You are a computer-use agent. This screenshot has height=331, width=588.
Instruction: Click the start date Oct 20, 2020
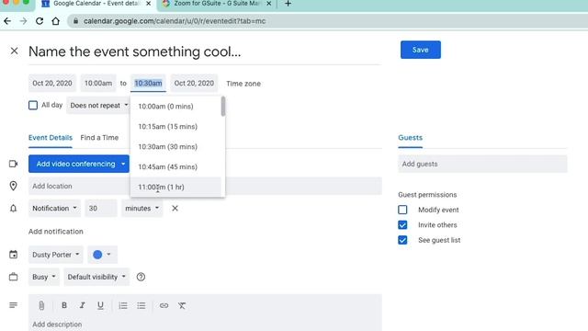point(52,84)
